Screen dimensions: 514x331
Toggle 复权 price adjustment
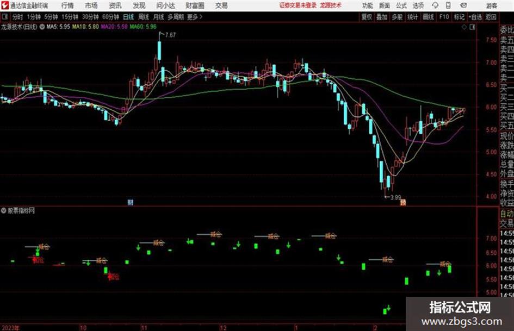click(367, 17)
